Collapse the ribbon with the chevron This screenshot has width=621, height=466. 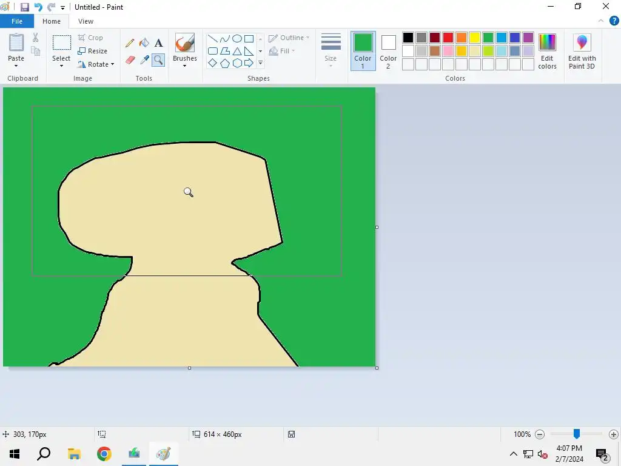[601, 21]
